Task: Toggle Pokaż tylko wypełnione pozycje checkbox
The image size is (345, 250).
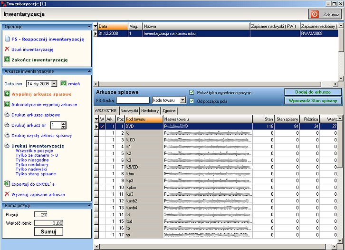Action: coord(192,92)
